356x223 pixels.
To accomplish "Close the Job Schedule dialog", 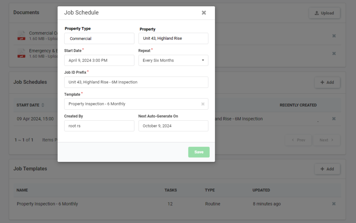I will click(x=204, y=13).
